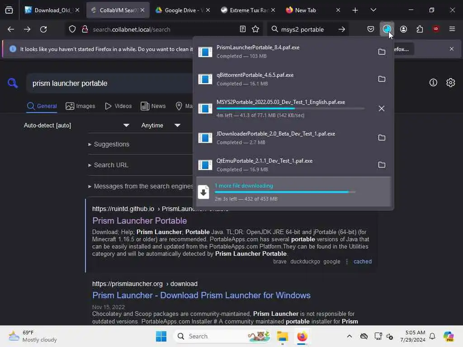The width and height of the screenshot is (463, 347).
Task: Open the search info about icon
Action: (x=433, y=83)
